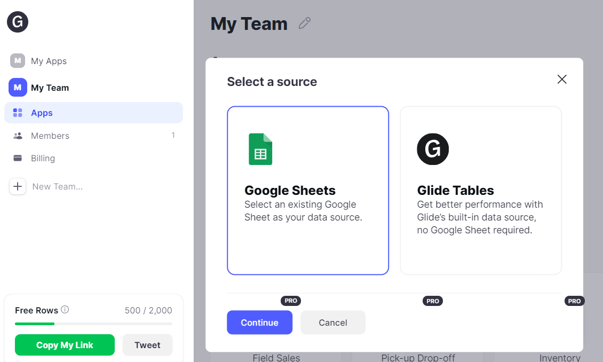Click the Free Rows progress bar
The width and height of the screenshot is (603, 362).
click(x=93, y=323)
